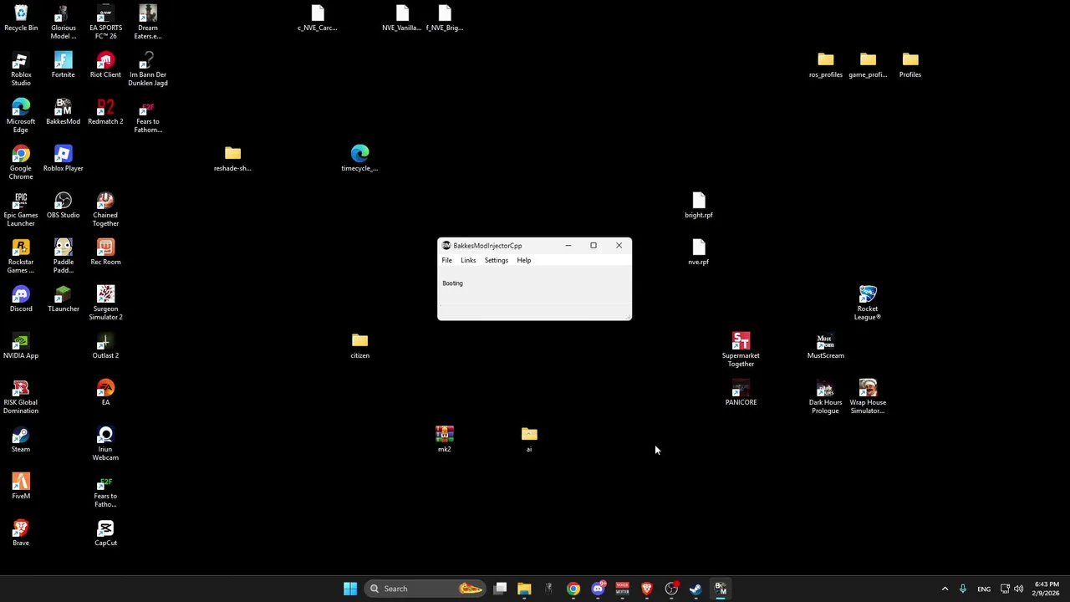Select the nve.rpf file

point(699,253)
